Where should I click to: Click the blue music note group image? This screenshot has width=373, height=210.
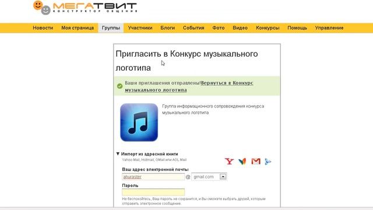tap(139, 123)
